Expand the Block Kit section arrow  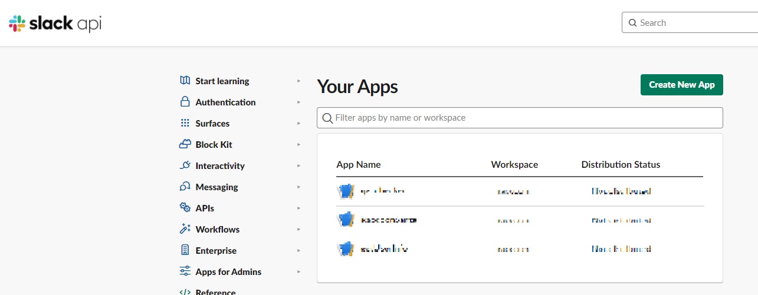pos(299,144)
